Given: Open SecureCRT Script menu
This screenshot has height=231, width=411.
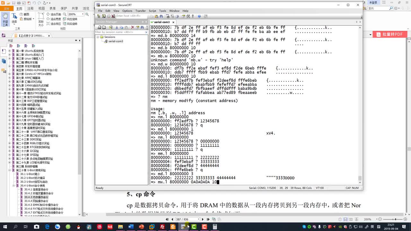Looking at the screenshot, I should point(153,11).
